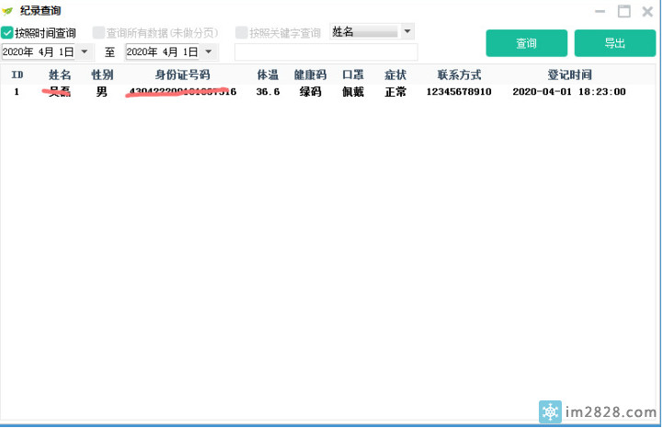Open the start date picker dropdown
The width and height of the screenshot is (663, 428).
tap(86, 52)
